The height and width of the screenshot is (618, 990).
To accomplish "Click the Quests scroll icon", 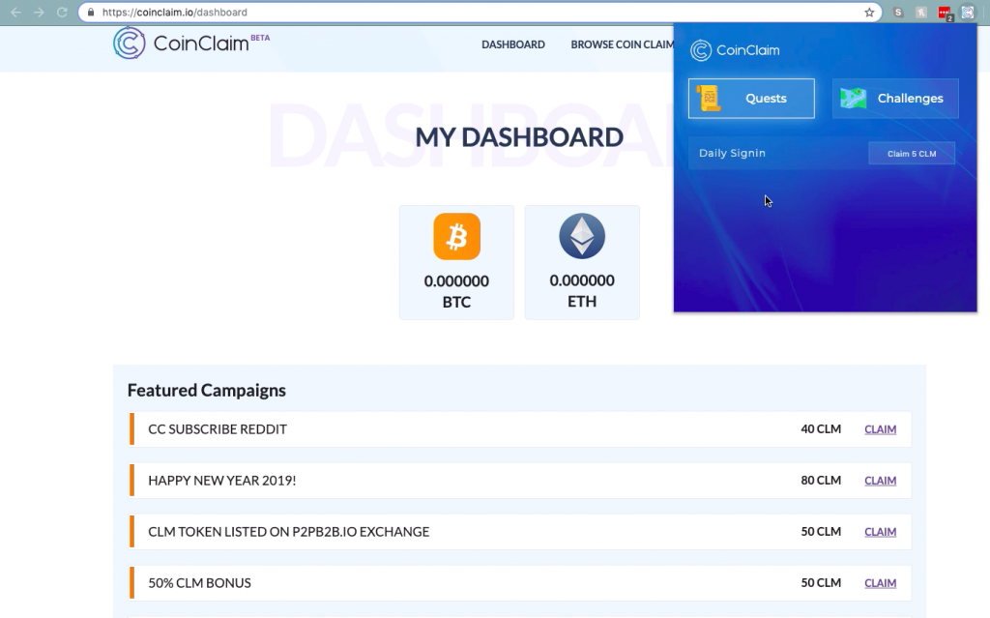I will [709, 98].
